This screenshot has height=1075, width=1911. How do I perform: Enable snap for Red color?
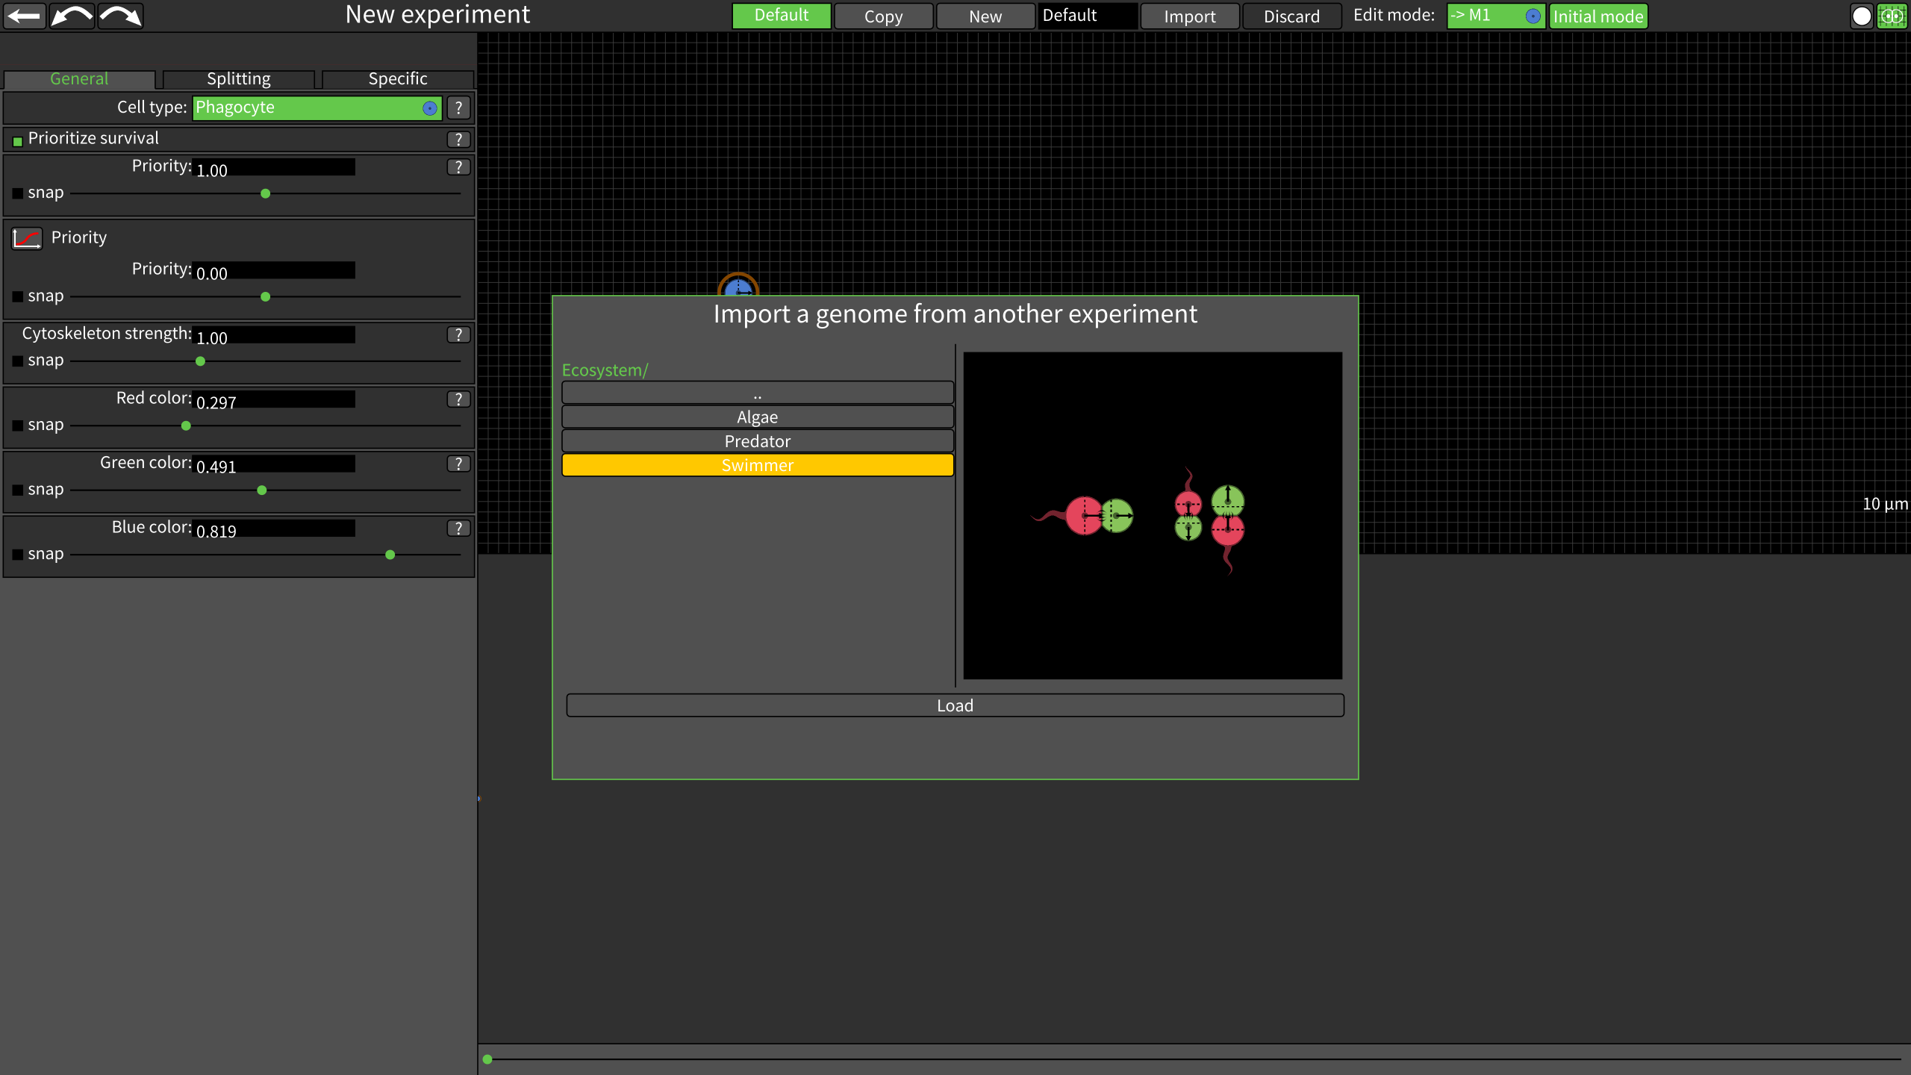pyautogui.click(x=18, y=426)
